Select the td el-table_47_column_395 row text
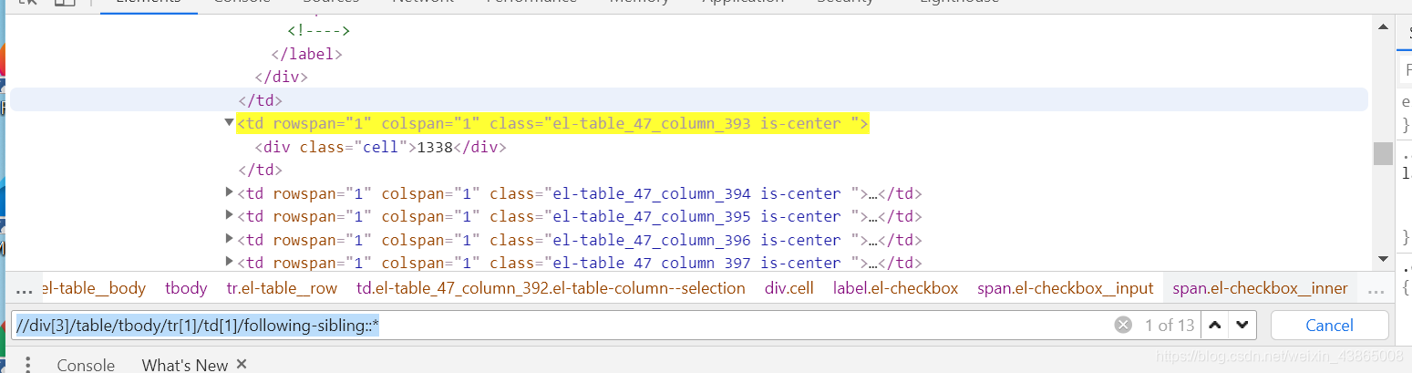The height and width of the screenshot is (373, 1412). (x=580, y=216)
